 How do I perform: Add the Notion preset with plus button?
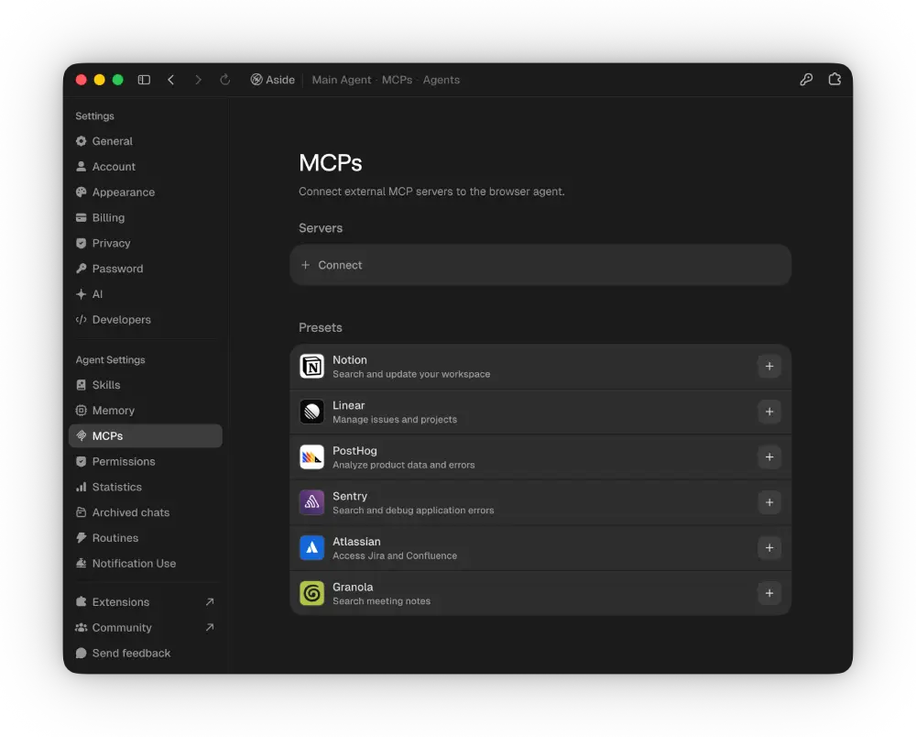click(769, 367)
